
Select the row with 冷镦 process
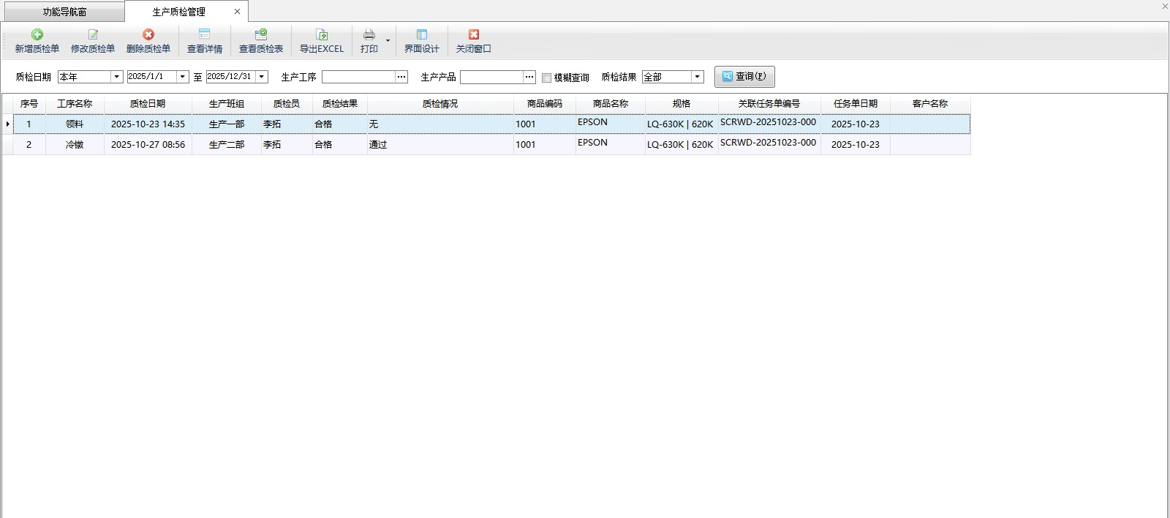[75, 145]
